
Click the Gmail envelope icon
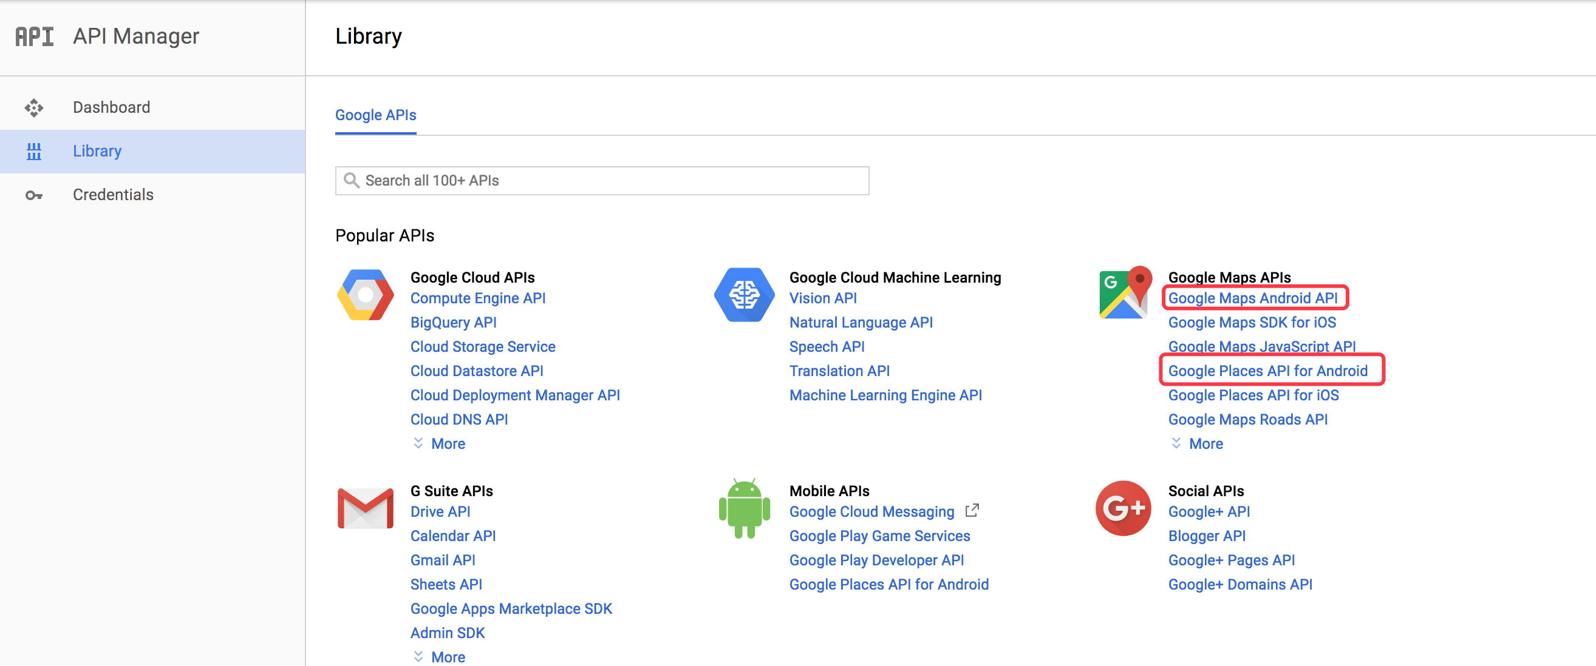(x=365, y=508)
